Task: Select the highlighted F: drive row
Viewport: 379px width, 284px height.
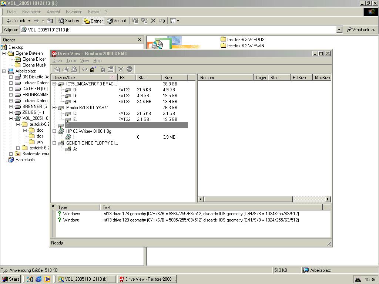Action: (x=126, y=125)
